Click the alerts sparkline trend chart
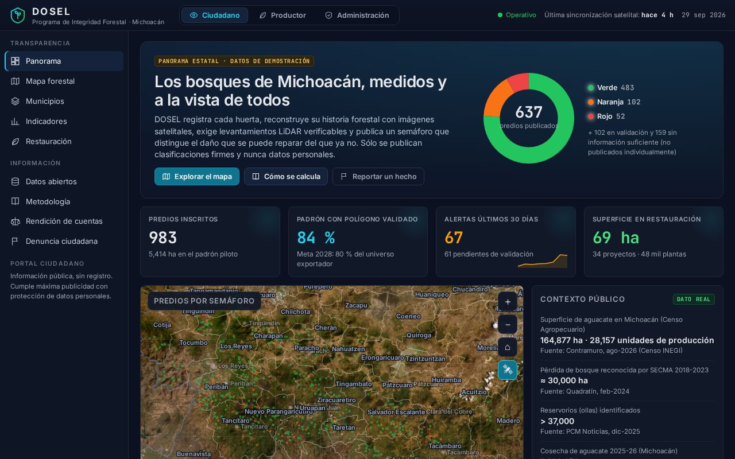The width and height of the screenshot is (735, 459). (543, 261)
